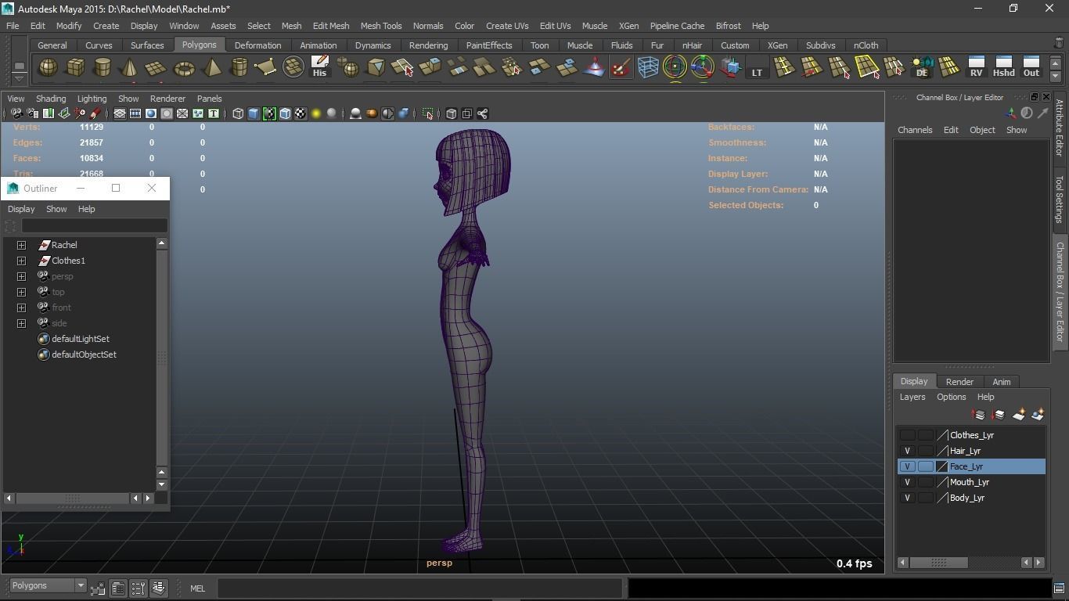
Task: Toggle visibility of Body_Lyr
Action: coord(907,498)
